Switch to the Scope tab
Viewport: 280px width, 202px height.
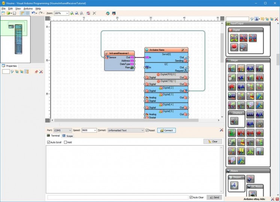(68, 136)
